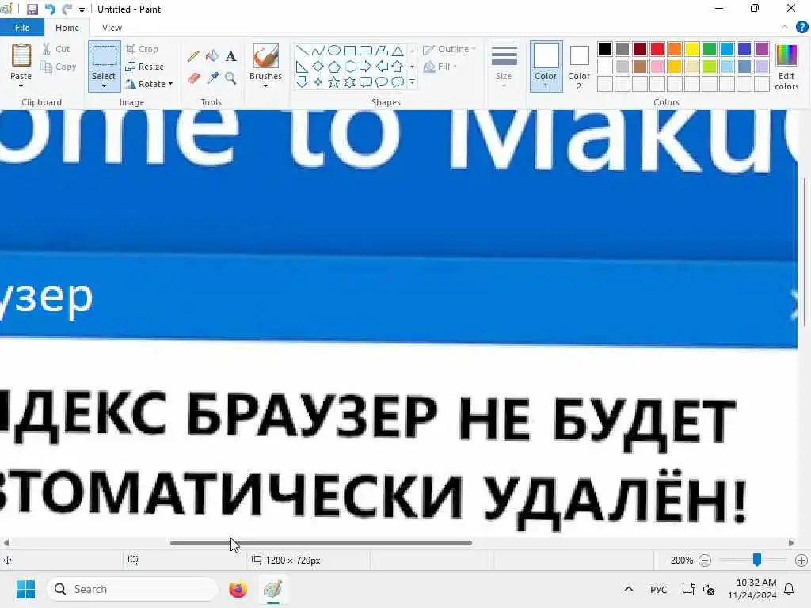The width and height of the screenshot is (811, 608).
Task: Click the horizontal scrollbar left arrow
Action: pos(6,543)
